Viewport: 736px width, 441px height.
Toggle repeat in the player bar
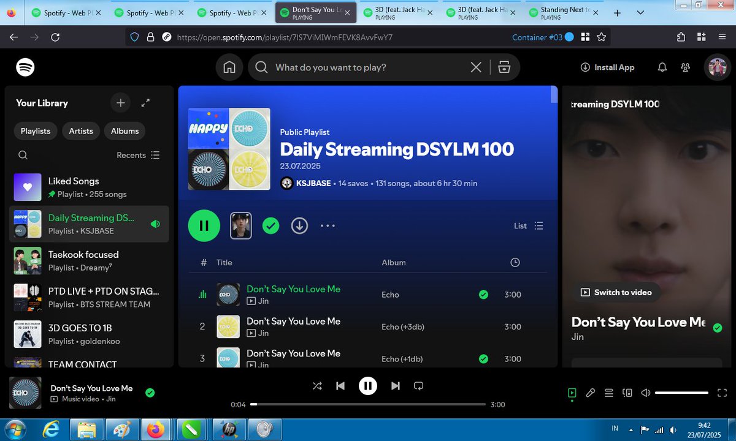pyautogui.click(x=419, y=386)
